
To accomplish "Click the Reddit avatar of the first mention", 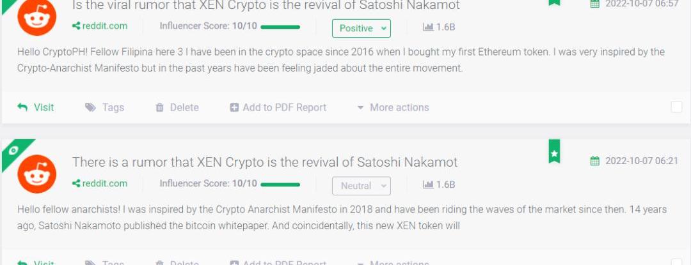I will point(36,17).
